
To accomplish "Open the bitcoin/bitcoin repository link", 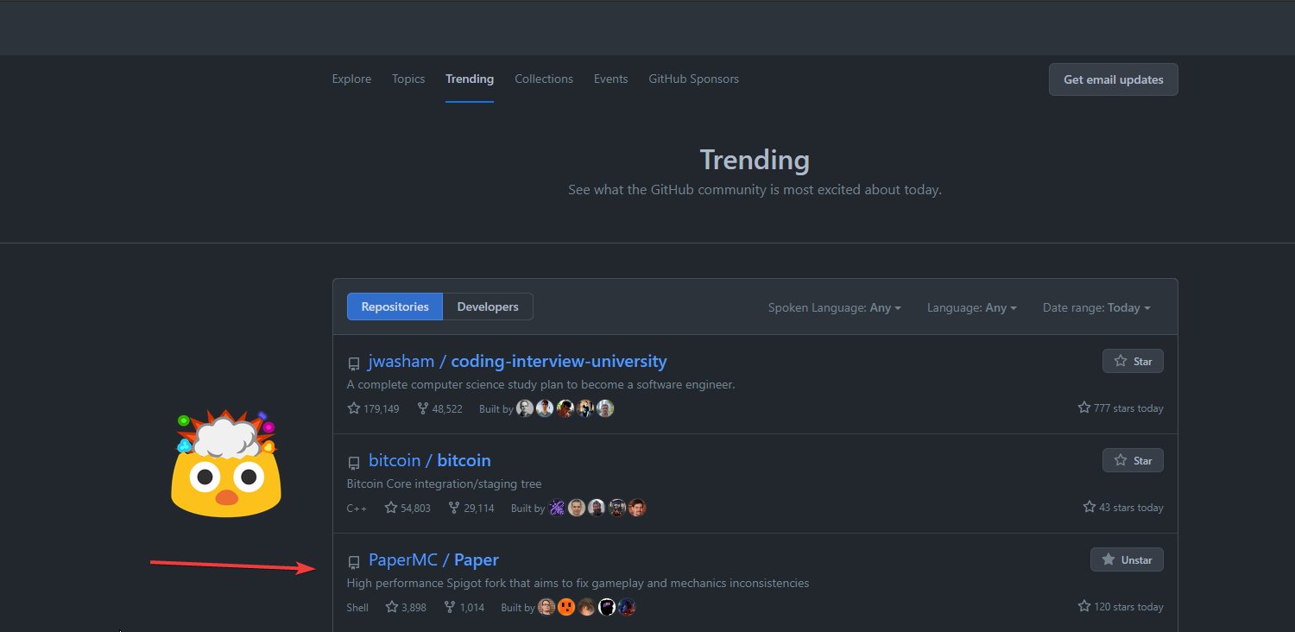I will coord(430,460).
